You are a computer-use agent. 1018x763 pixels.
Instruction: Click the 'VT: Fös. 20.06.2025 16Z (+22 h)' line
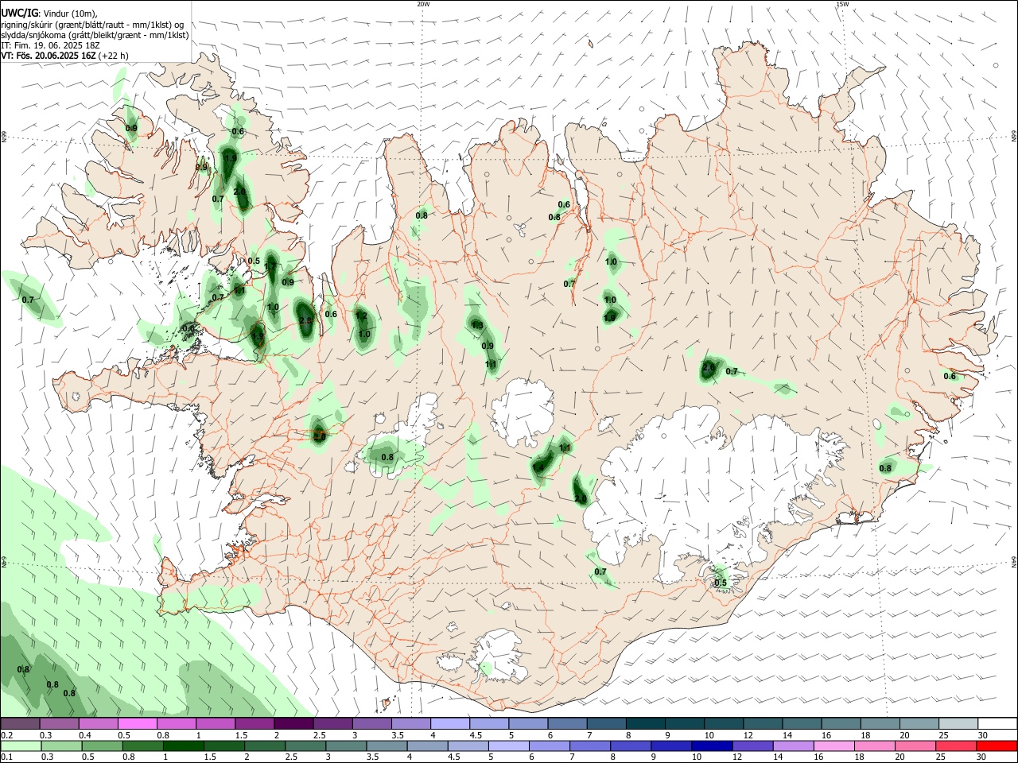pyautogui.click(x=64, y=56)
